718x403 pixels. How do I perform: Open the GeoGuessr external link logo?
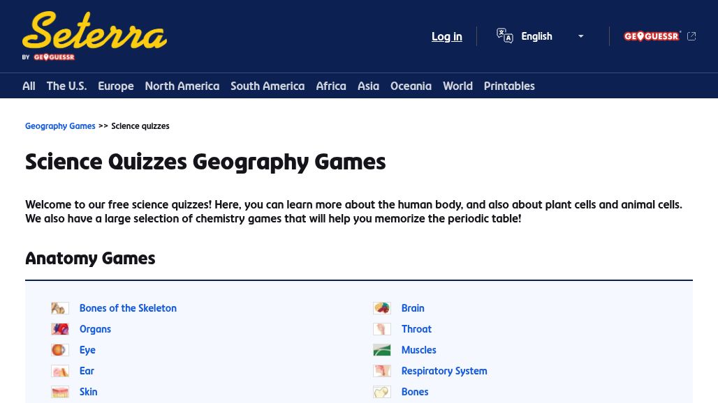pos(652,36)
